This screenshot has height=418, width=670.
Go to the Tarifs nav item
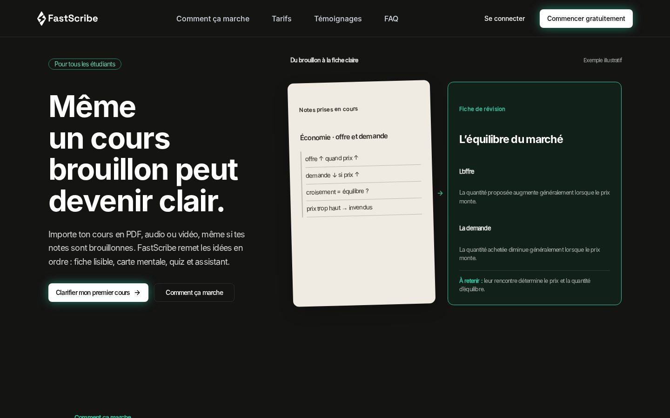click(281, 19)
